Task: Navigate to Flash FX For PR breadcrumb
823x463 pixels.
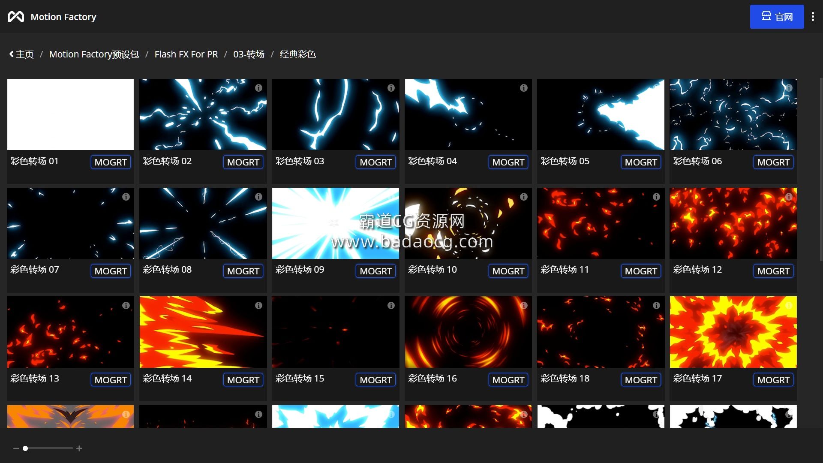Action: 186,54
